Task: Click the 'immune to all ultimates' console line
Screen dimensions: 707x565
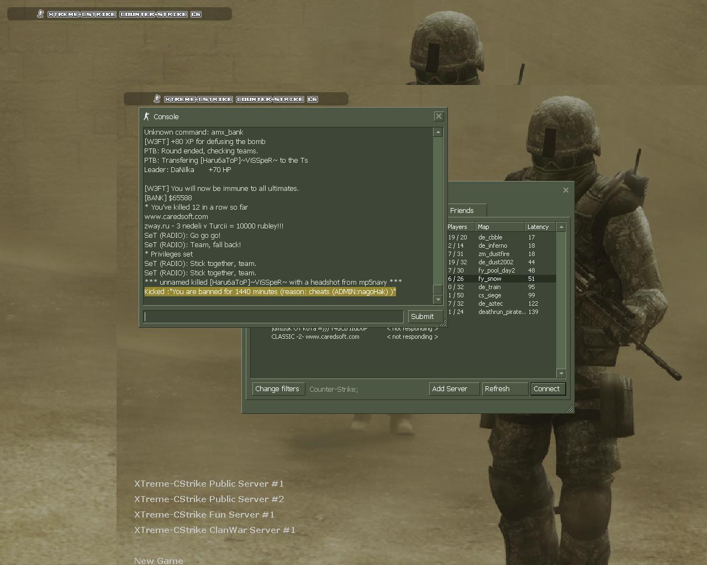Action: 221,188
